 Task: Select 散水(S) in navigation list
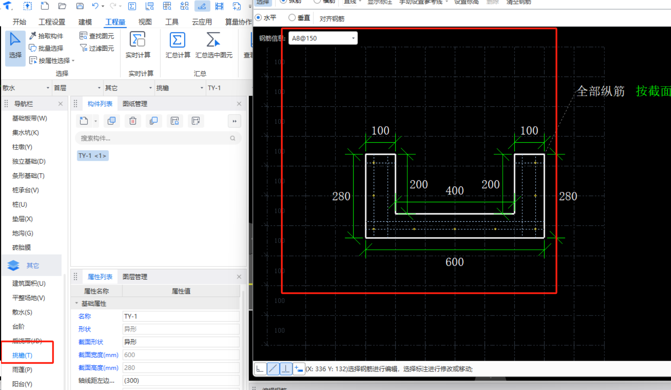22,312
